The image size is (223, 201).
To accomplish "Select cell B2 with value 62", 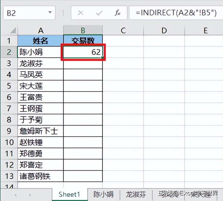I will point(83,52).
